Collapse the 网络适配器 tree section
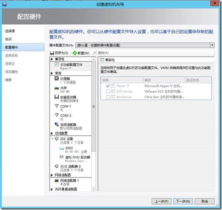 [52, 175]
